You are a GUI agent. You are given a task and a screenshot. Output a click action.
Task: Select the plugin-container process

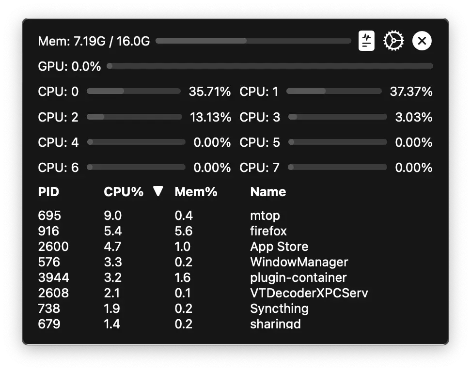(298, 278)
